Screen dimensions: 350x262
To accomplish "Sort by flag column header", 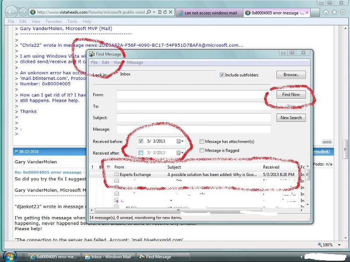I will tap(108, 167).
